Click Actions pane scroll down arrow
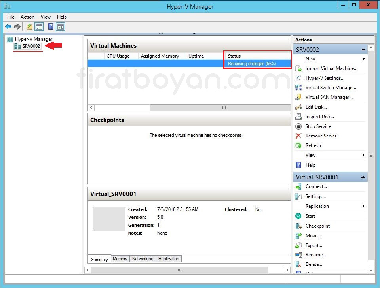 coord(371,270)
